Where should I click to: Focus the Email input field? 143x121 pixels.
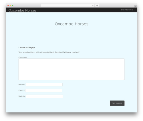click(44, 90)
